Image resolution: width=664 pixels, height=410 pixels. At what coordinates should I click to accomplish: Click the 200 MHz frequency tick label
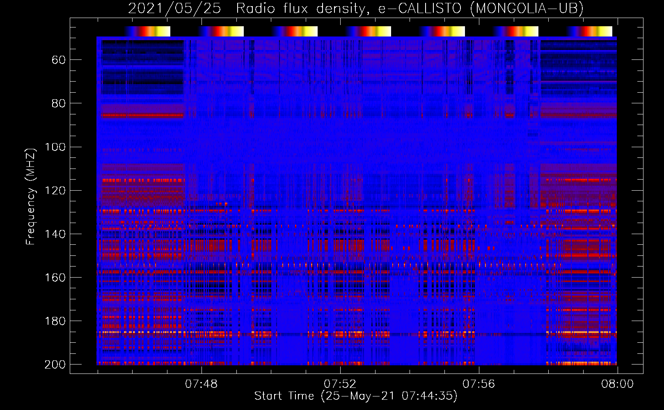coord(55,364)
